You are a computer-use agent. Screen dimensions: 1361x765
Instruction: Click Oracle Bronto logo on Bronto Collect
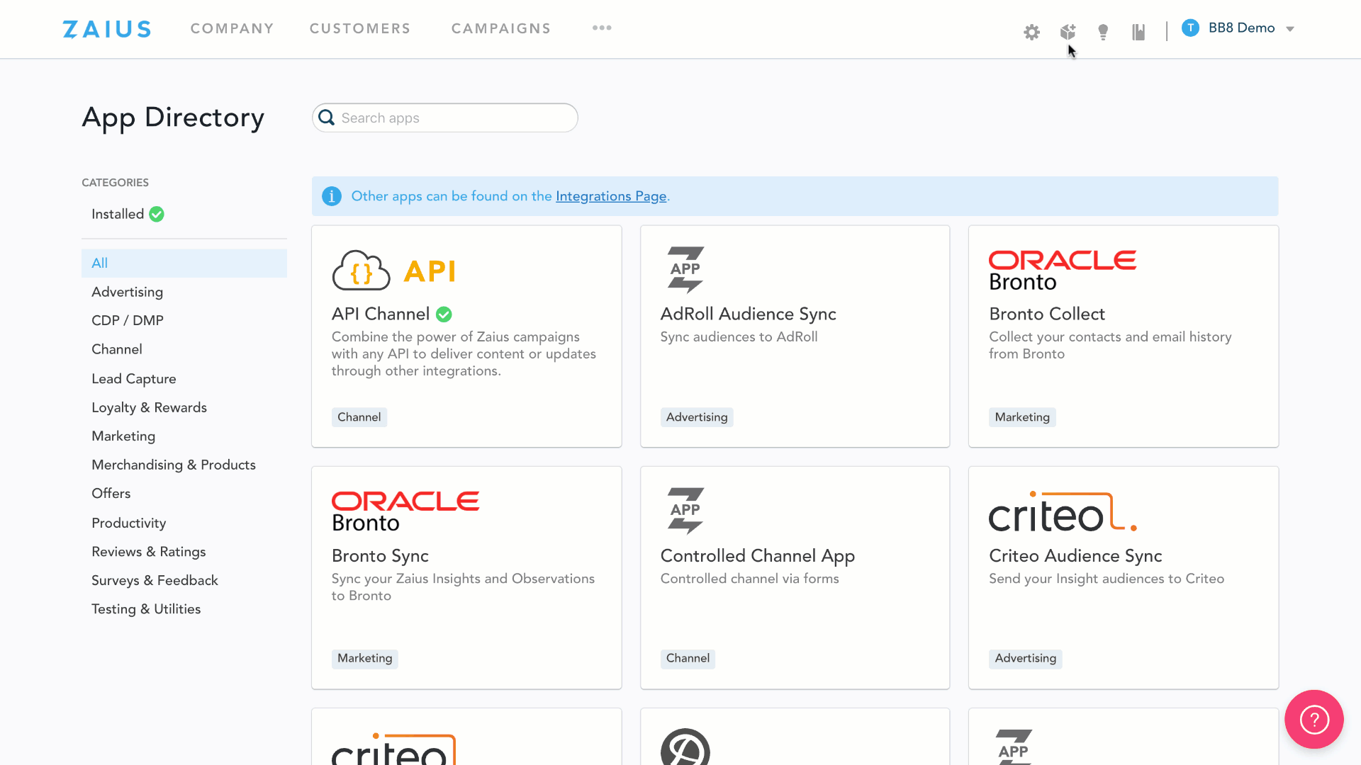pos(1063,271)
